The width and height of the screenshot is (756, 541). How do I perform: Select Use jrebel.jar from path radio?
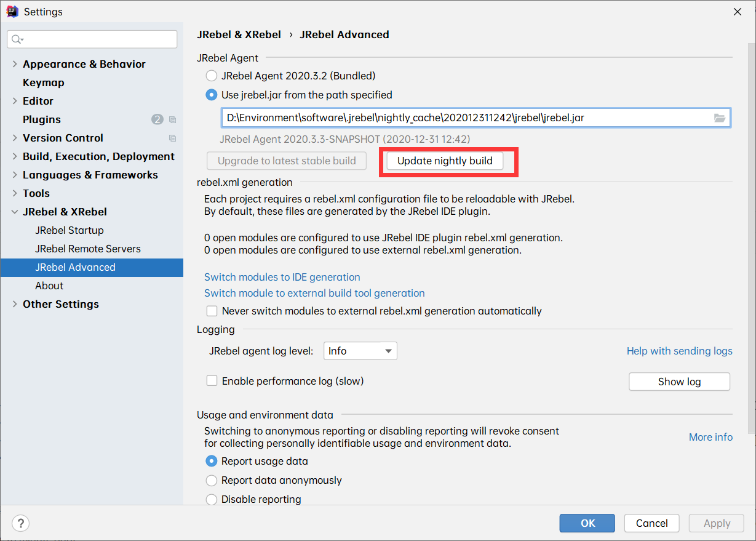(211, 95)
